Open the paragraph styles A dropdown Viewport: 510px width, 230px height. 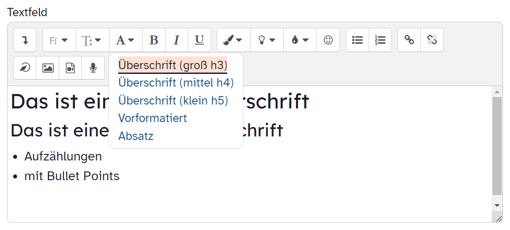tap(126, 40)
